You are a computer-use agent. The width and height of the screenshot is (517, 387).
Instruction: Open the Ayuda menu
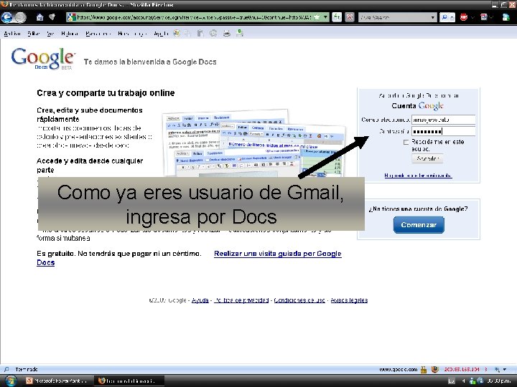coord(161,33)
